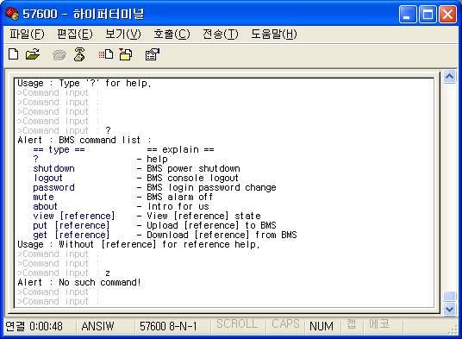Click 'BMS power shutdown' description
Screen dimensions: 462x339
point(193,168)
